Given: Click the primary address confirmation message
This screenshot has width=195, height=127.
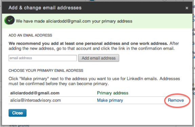Looking at the screenshot, I should [74, 21].
